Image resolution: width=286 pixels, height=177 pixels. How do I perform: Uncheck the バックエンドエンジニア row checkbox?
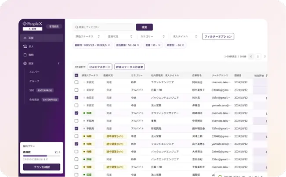coord(76,98)
